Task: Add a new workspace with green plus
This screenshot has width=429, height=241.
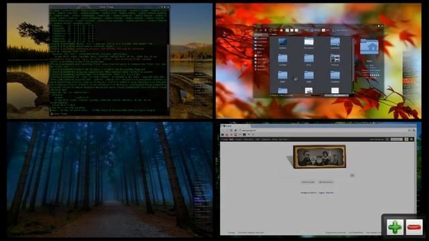Action: click(x=395, y=227)
